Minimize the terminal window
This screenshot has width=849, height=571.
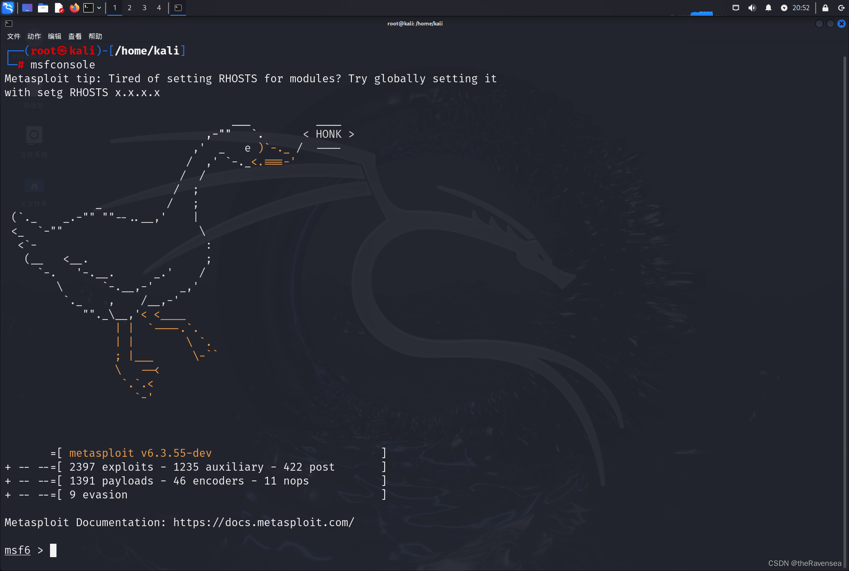[x=819, y=24]
